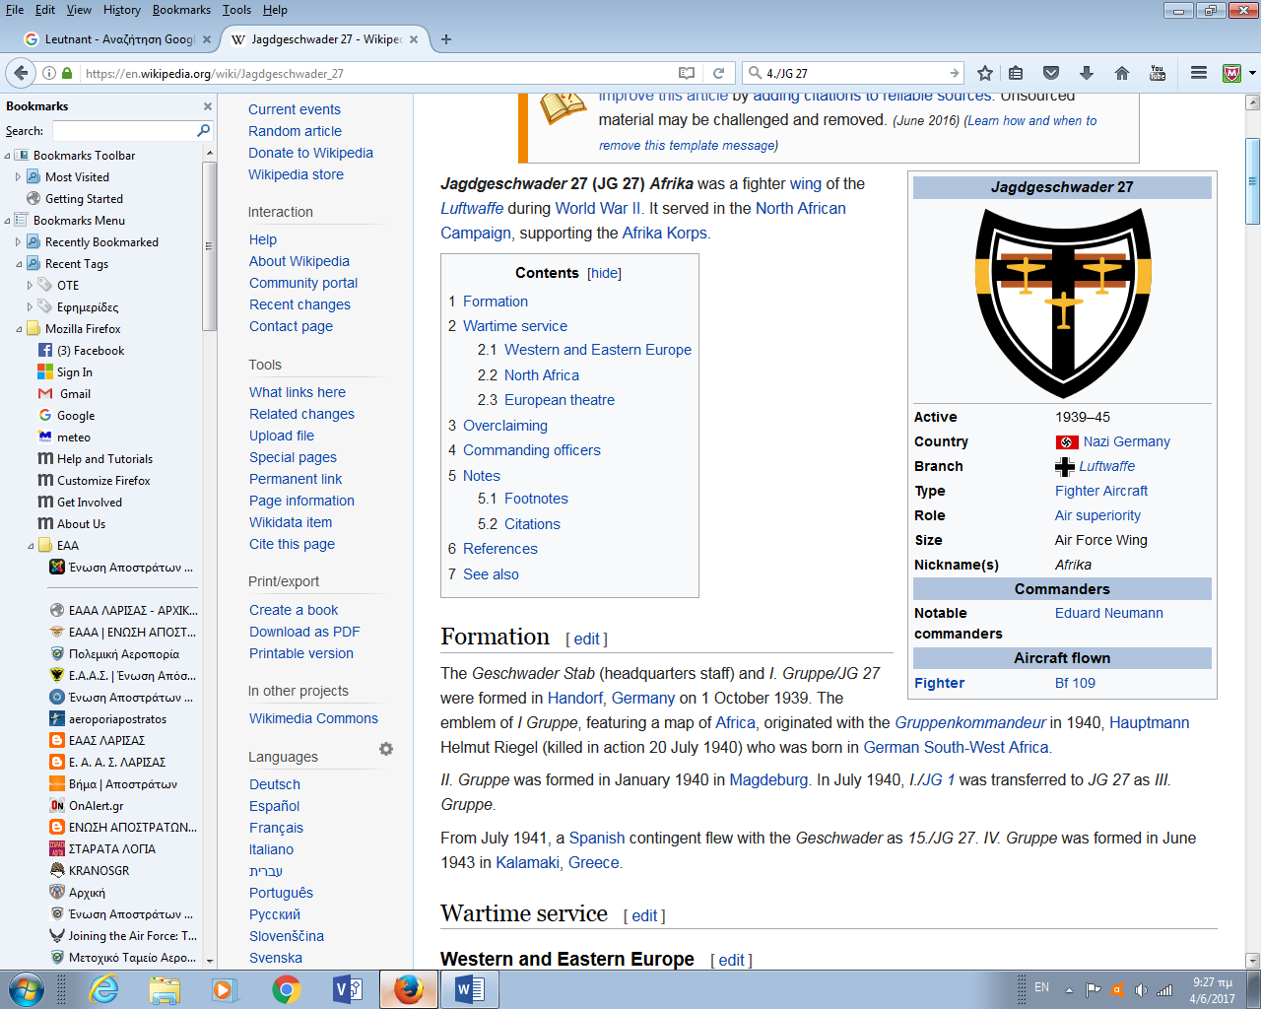Click the YouTube toolbar icon
This screenshot has height=1009, width=1261.
coord(1158,73)
